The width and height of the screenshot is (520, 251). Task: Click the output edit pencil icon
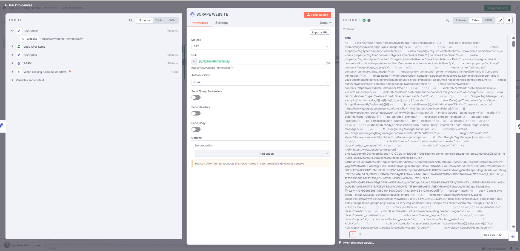coord(501,20)
